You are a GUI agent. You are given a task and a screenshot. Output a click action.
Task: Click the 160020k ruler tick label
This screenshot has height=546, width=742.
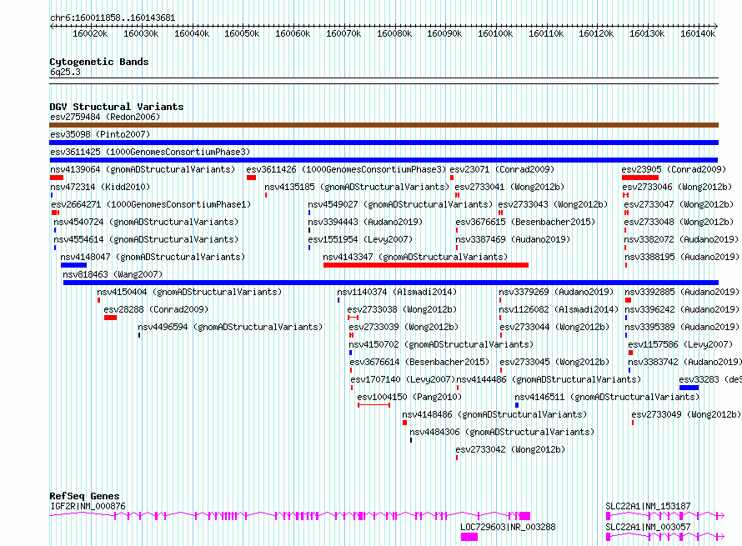pyautogui.click(x=90, y=33)
